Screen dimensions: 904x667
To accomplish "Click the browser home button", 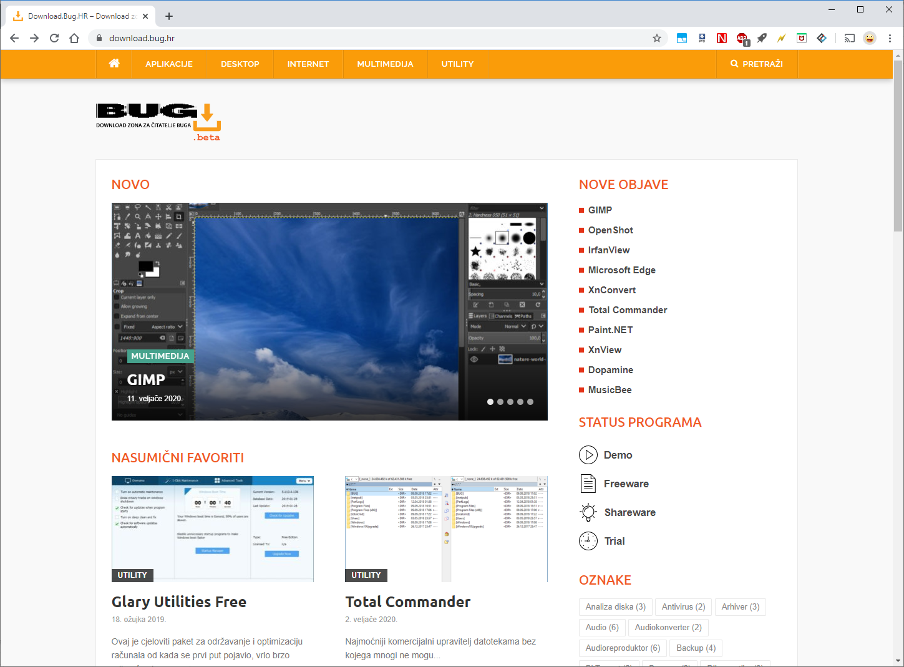I will pyautogui.click(x=74, y=38).
